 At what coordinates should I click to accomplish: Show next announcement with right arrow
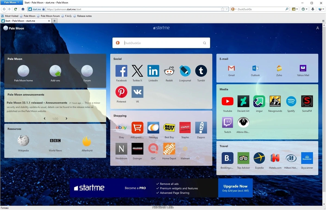66,119
